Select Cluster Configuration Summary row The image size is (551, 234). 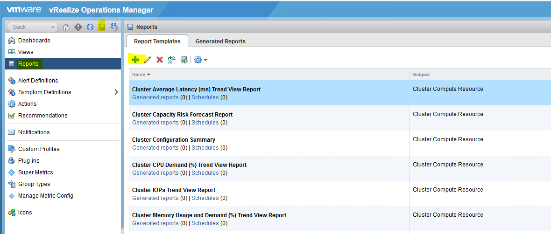[x=340, y=143]
